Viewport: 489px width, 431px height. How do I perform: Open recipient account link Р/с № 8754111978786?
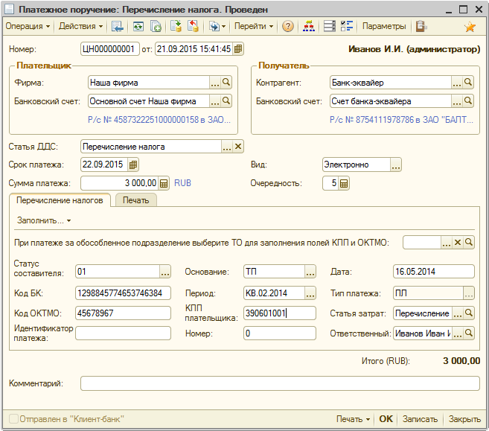(401, 120)
